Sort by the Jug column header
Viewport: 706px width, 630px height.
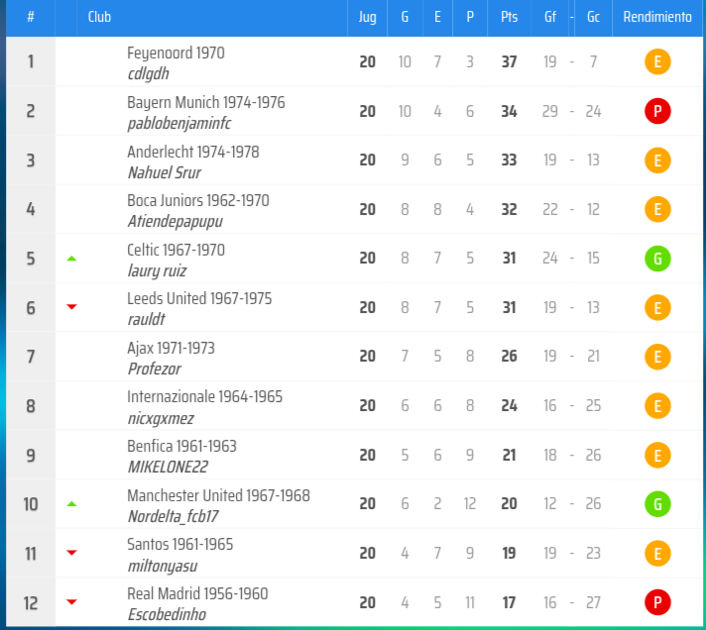[367, 18]
